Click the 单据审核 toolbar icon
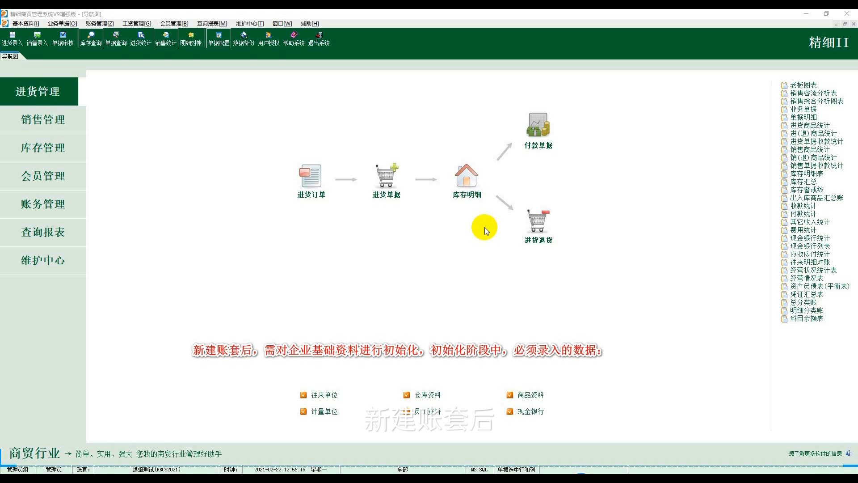 tap(63, 39)
